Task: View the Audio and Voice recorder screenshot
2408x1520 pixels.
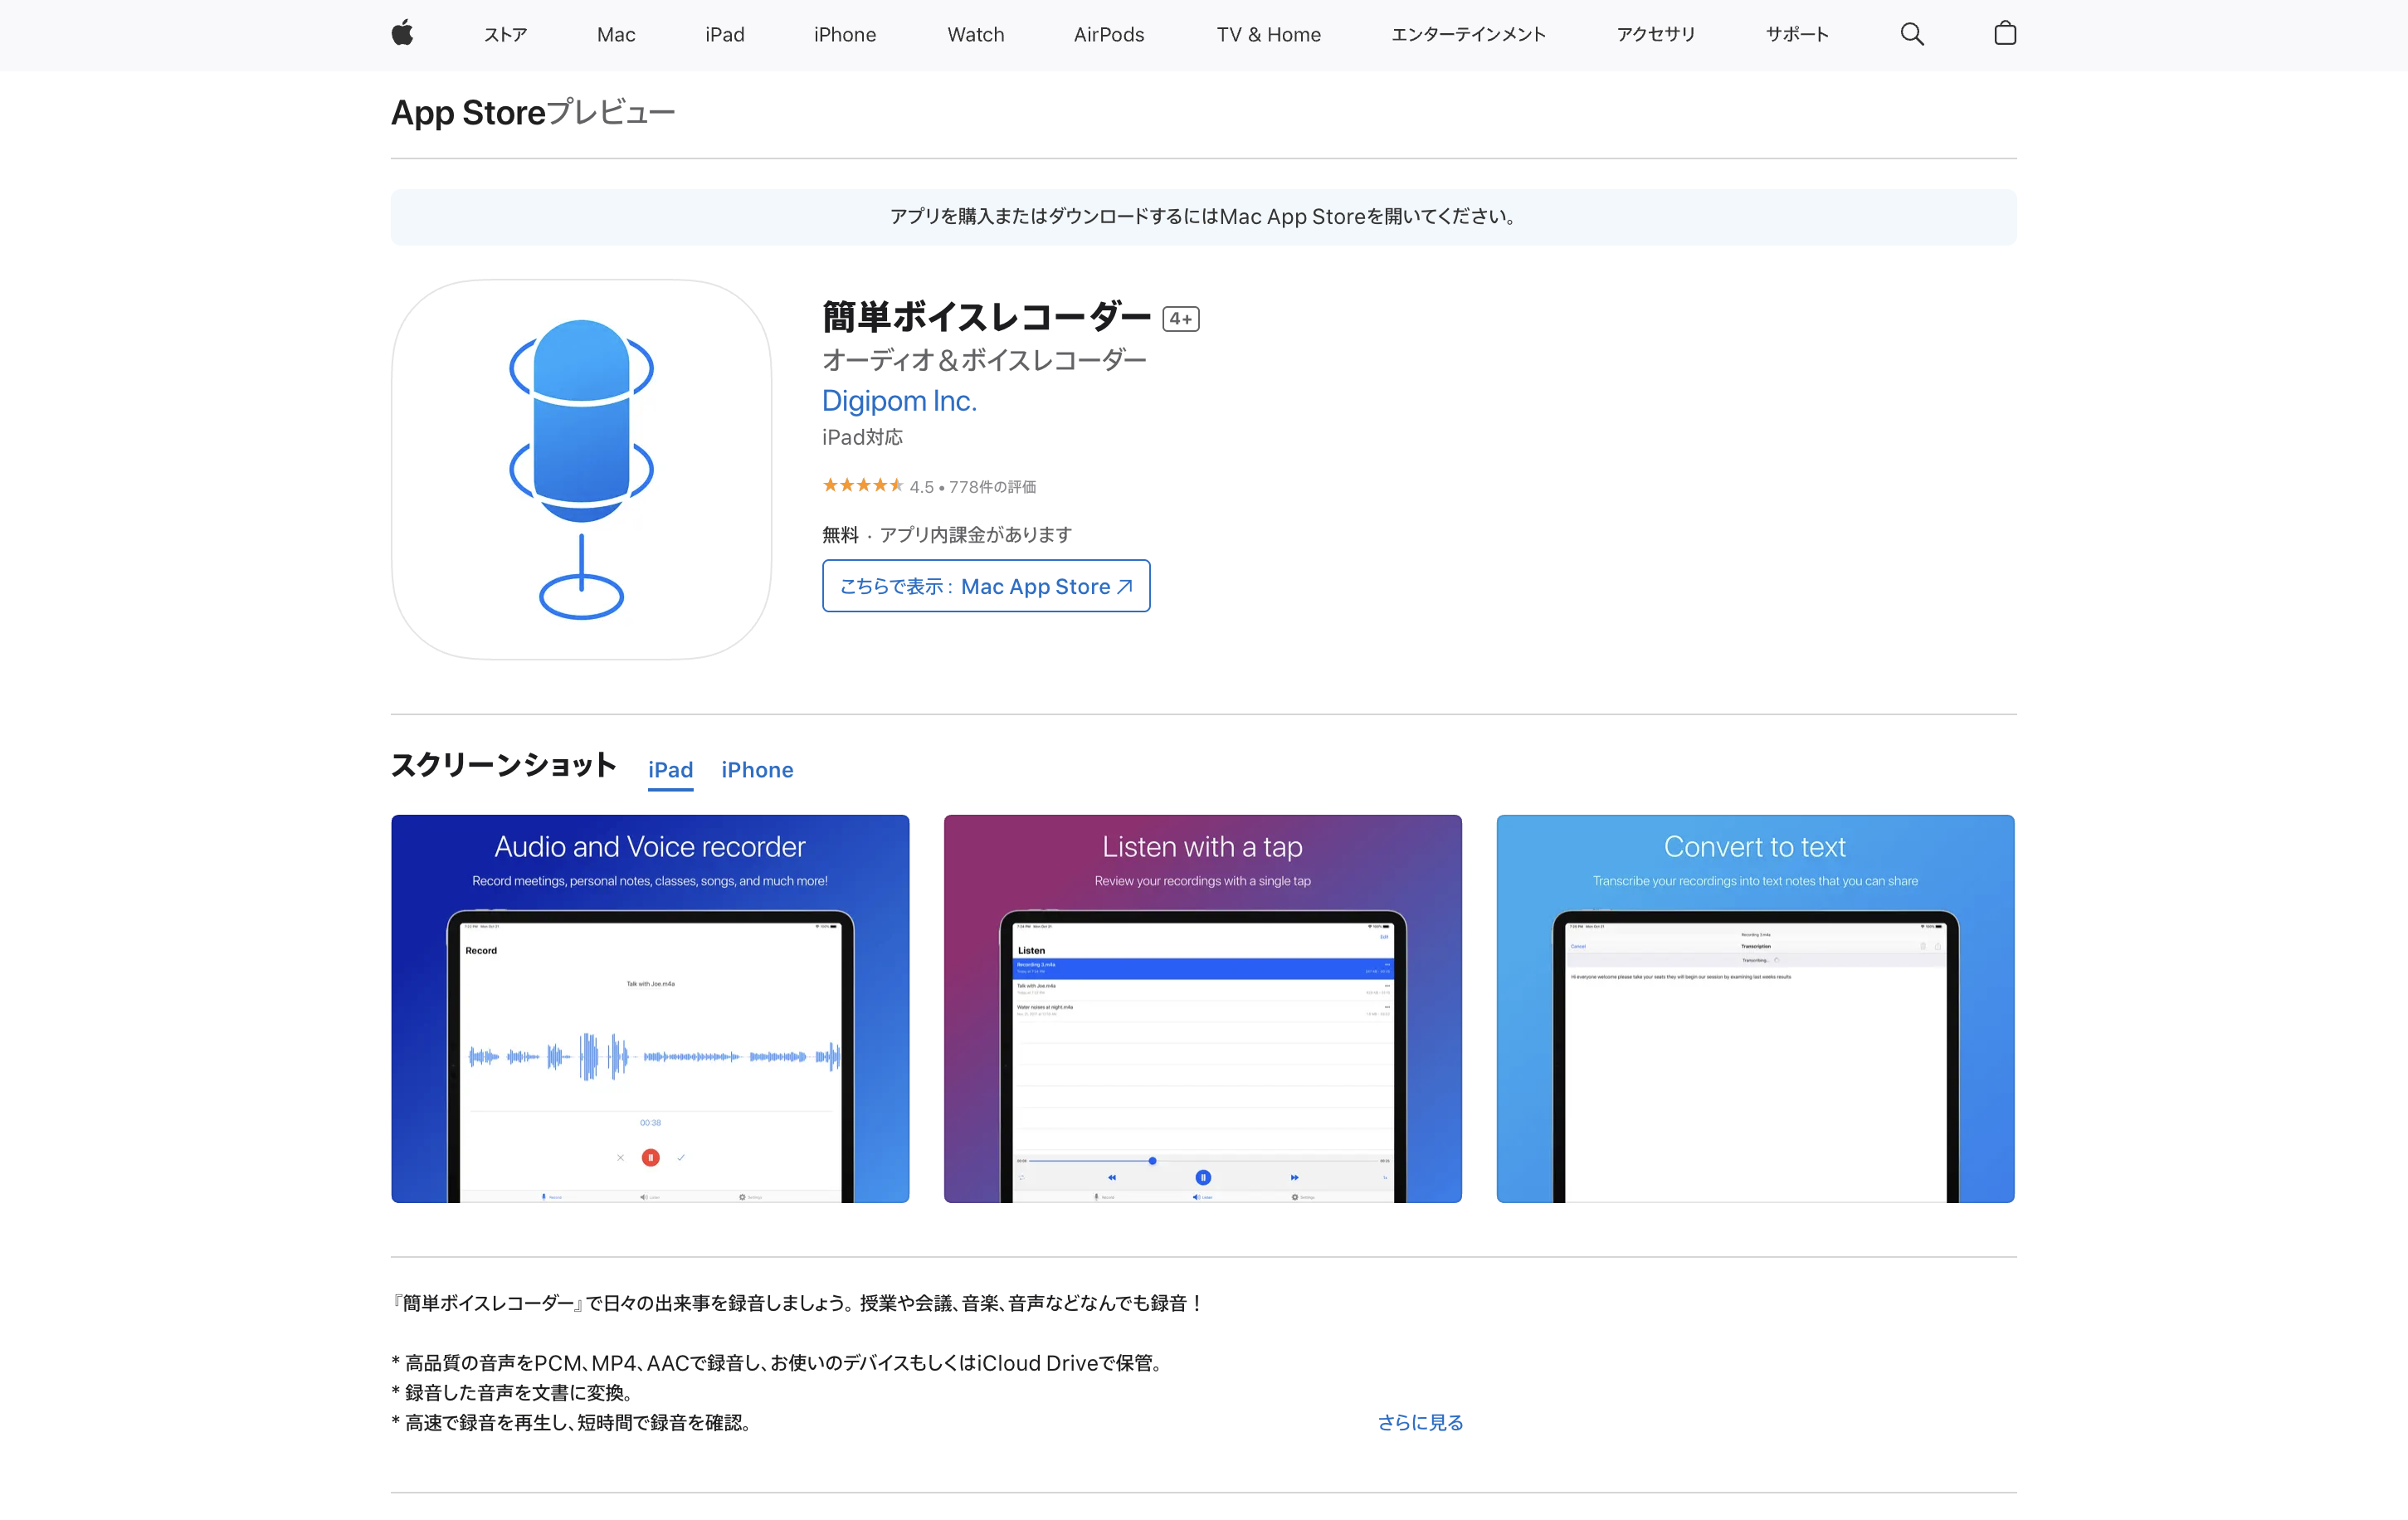Action: tap(650, 1008)
